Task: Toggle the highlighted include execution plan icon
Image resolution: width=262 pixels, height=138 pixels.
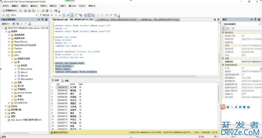Action: (72, 15)
